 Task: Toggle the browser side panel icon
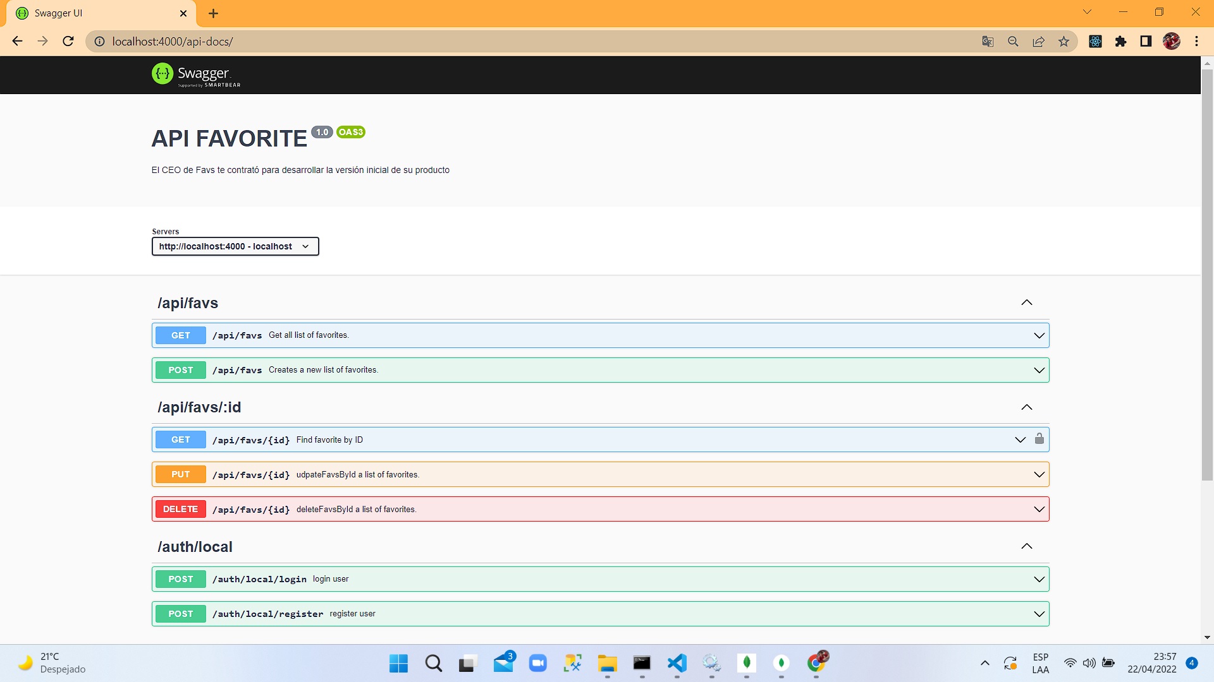(x=1146, y=42)
